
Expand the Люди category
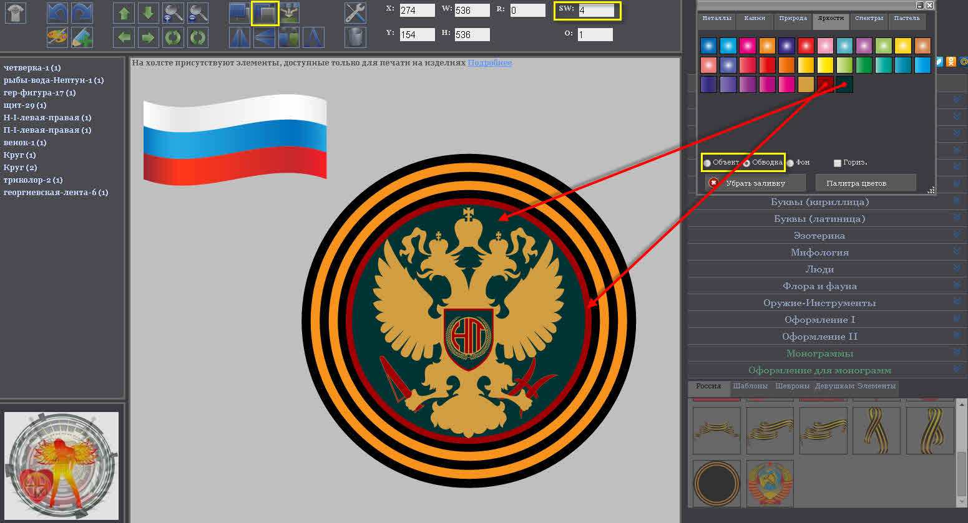coord(819,269)
